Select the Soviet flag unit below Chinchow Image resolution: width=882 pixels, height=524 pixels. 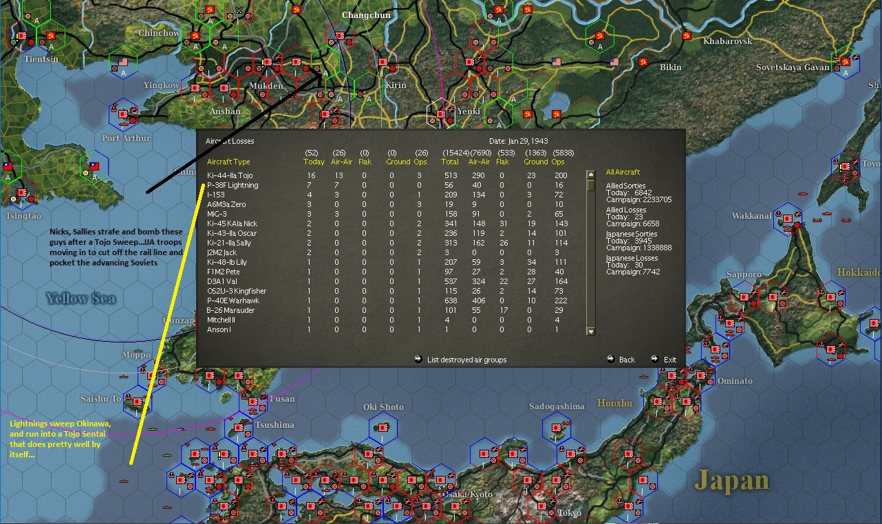[x=195, y=35]
